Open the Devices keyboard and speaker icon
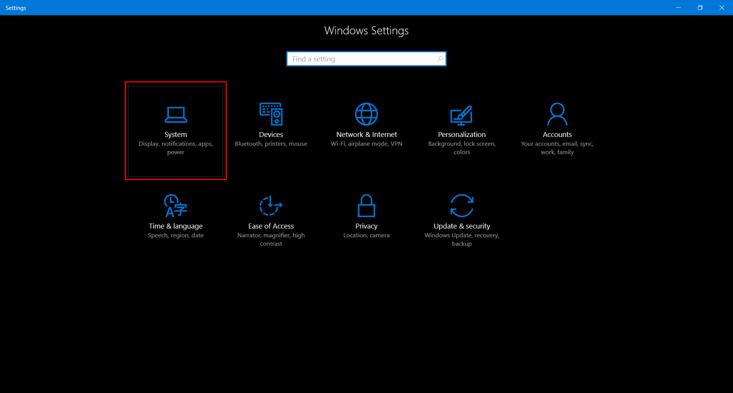733x393 pixels. 271,114
